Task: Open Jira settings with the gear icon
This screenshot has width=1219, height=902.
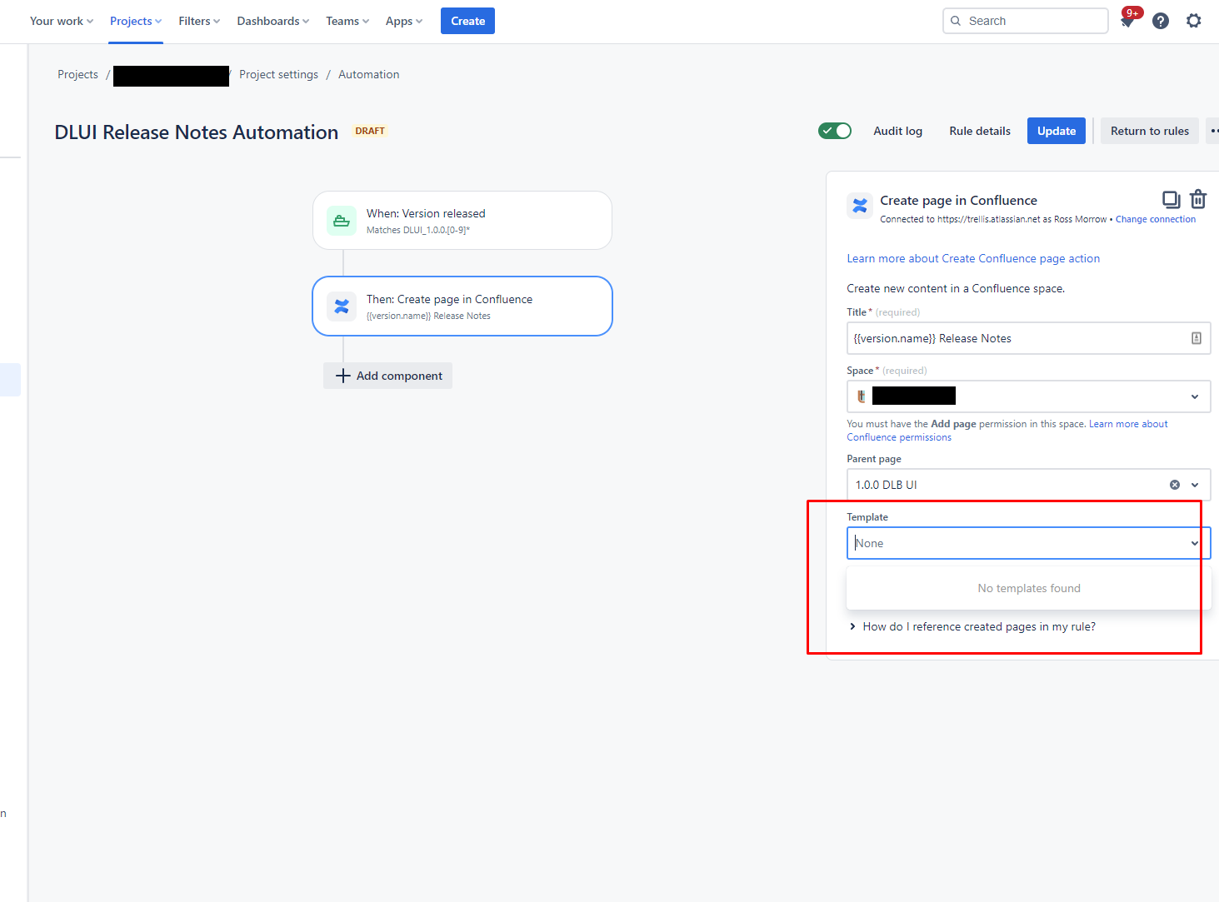Action: point(1194,21)
